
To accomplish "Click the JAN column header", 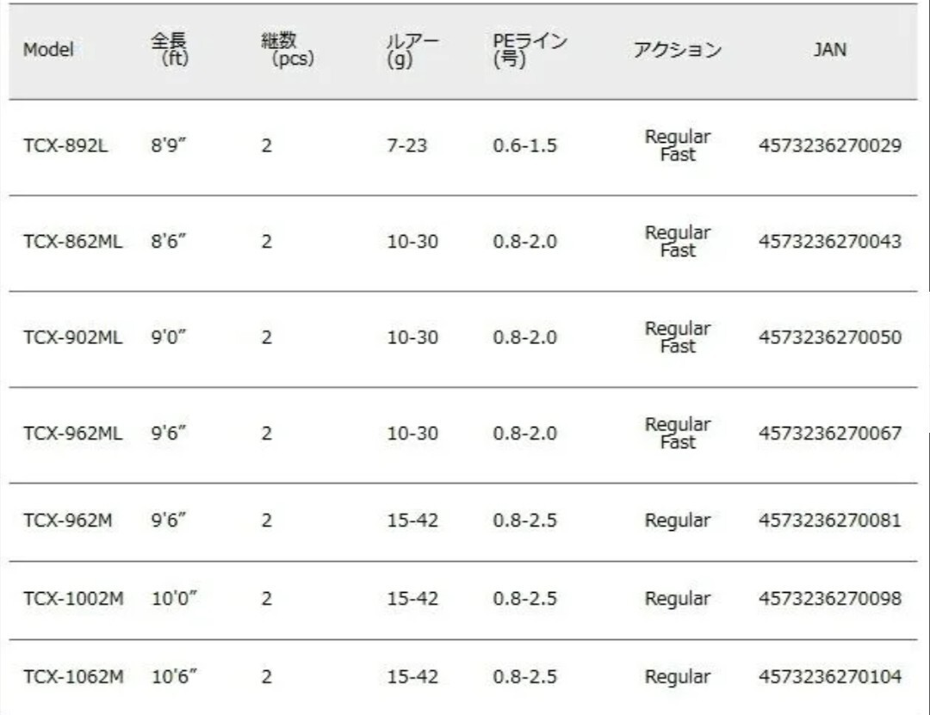I will [x=829, y=50].
